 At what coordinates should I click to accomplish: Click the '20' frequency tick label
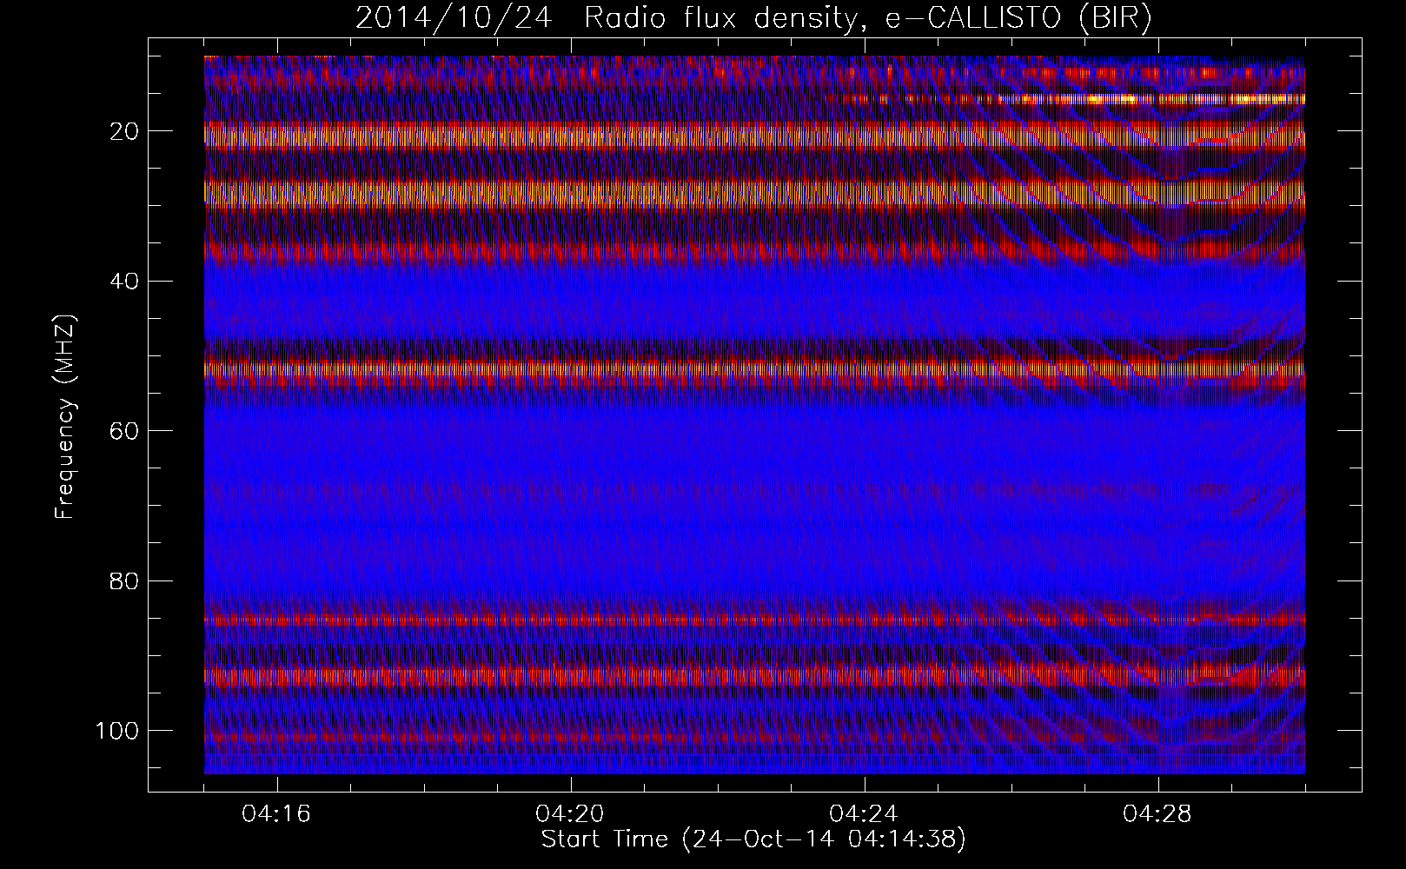[x=124, y=131]
